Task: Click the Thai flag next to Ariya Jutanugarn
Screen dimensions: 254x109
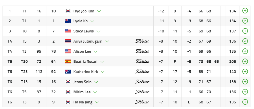Action: coord(68,41)
